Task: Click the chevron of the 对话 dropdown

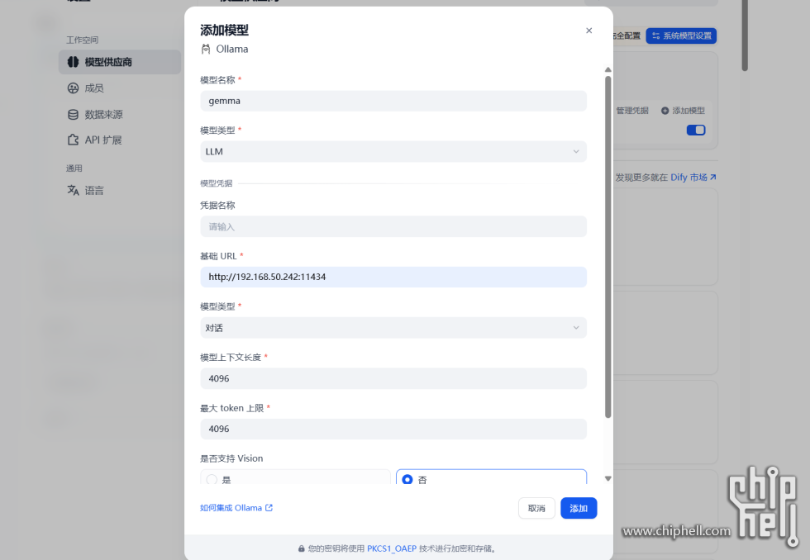Action: 576,328
